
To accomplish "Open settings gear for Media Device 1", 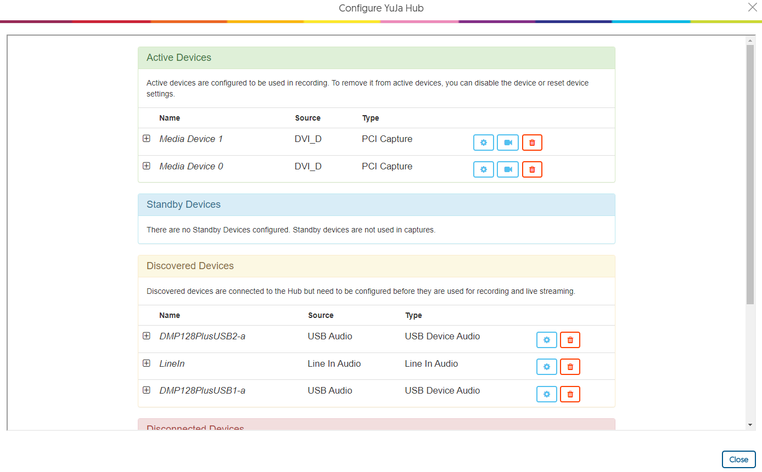I will pyautogui.click(x=484, y=143).
